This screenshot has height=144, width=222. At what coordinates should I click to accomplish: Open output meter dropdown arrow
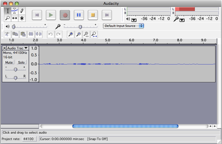point(134,20)
